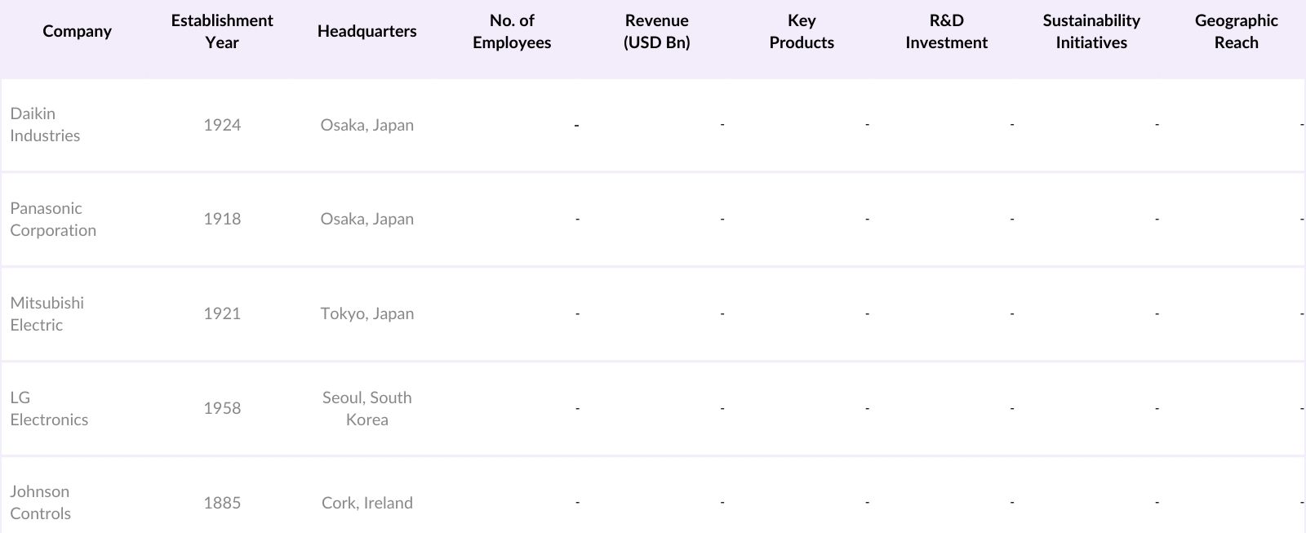The height and width of the screenshot is (533, 1306).
Task: Click the Mitsubishi Electric company cell
Action: (x=47, y=313)
